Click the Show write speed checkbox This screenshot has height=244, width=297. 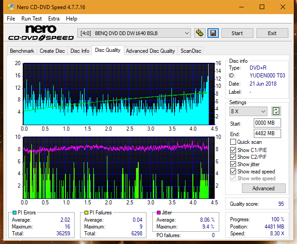click(233, 178)
